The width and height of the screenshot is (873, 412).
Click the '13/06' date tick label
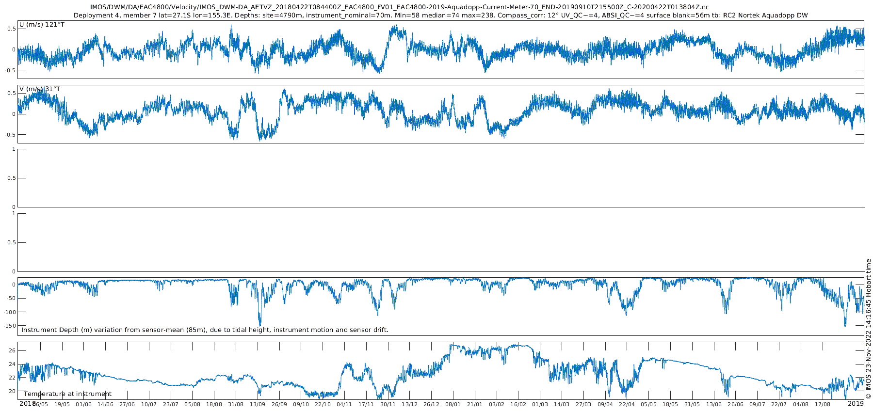point(714,404)
